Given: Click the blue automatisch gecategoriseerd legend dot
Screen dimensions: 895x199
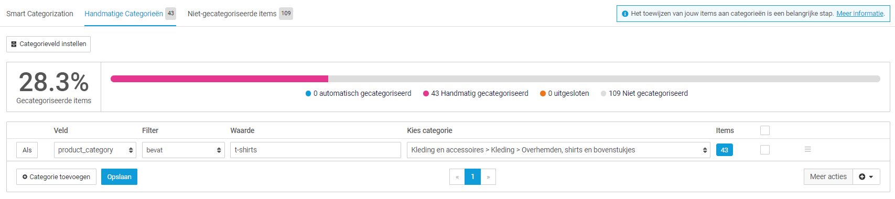Looking at the screenshot, I should tap(308, 94).
